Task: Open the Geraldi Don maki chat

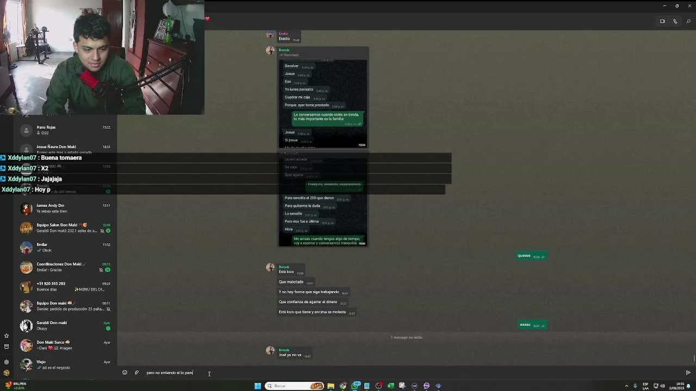Action: pyautogui.click(x=65, y=325)
